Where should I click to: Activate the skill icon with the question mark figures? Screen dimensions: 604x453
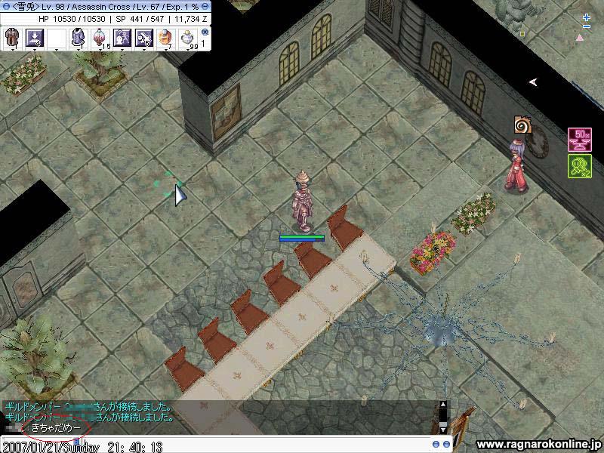[x=122, y=38]
